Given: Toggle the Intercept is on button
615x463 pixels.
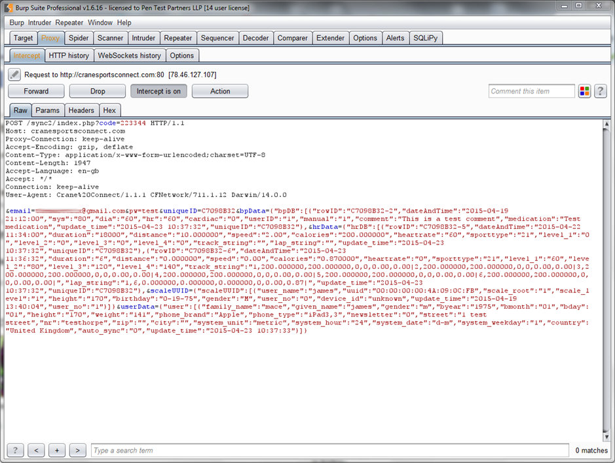Looking at the screenshot, I should (x=158, y=92).
